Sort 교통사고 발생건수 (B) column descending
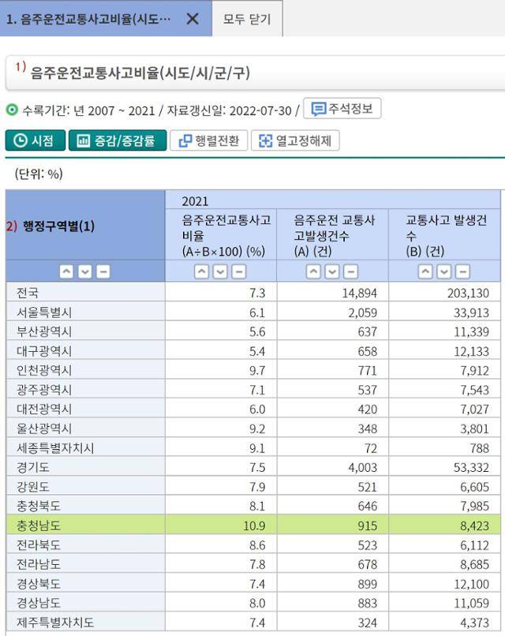Image resolution: width=505 pixels, height=636 pixels. click(443, 271)
